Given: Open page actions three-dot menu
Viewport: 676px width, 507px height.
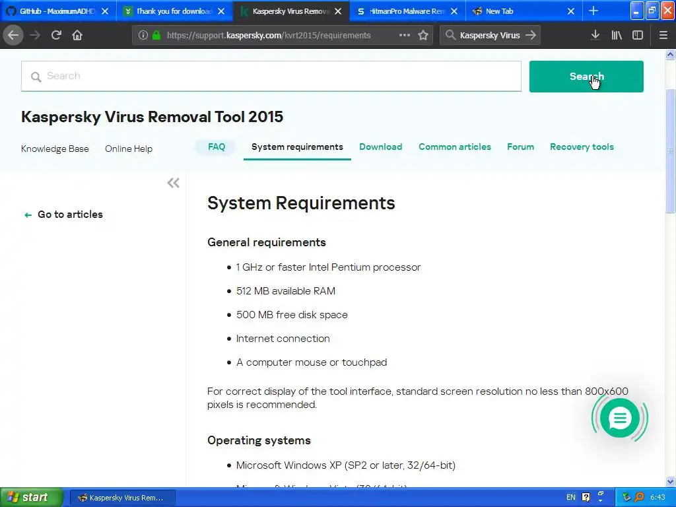Looking at the screenshot, I should pos(405,35).
